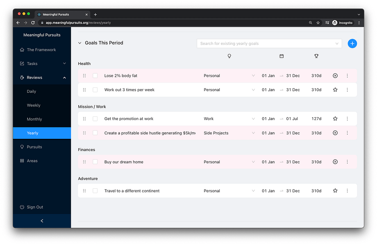Open more options for Travel to a different continent

[347, 191]
